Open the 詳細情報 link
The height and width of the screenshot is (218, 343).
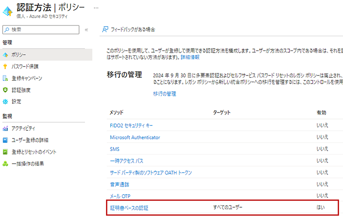click(x=190, y=58)
